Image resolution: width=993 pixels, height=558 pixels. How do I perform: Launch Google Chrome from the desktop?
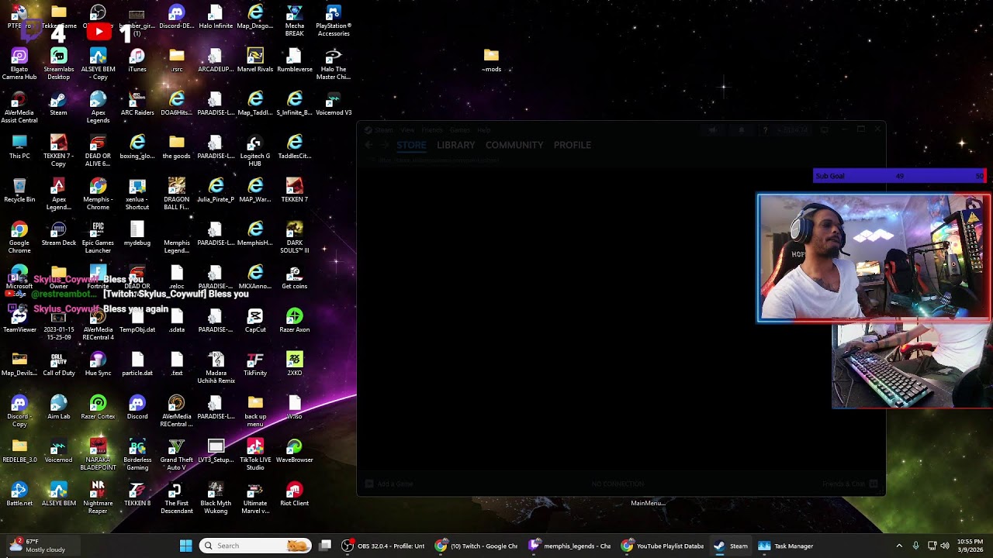pyautogui.click(x=19, y=237)
